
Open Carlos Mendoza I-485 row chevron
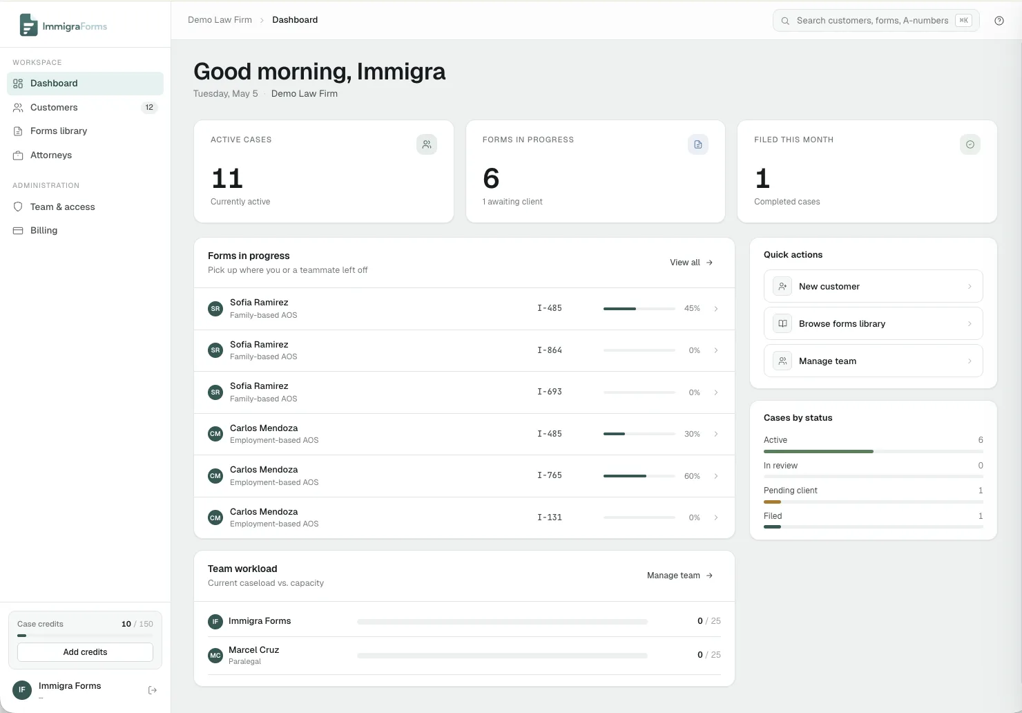716,434
